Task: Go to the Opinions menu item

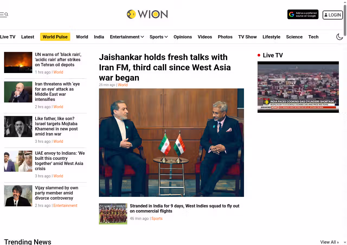Action: click(x=183, y=37)
